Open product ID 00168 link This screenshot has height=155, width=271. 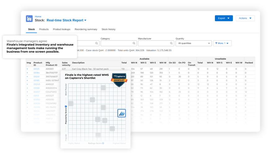(x=37, y=88)
